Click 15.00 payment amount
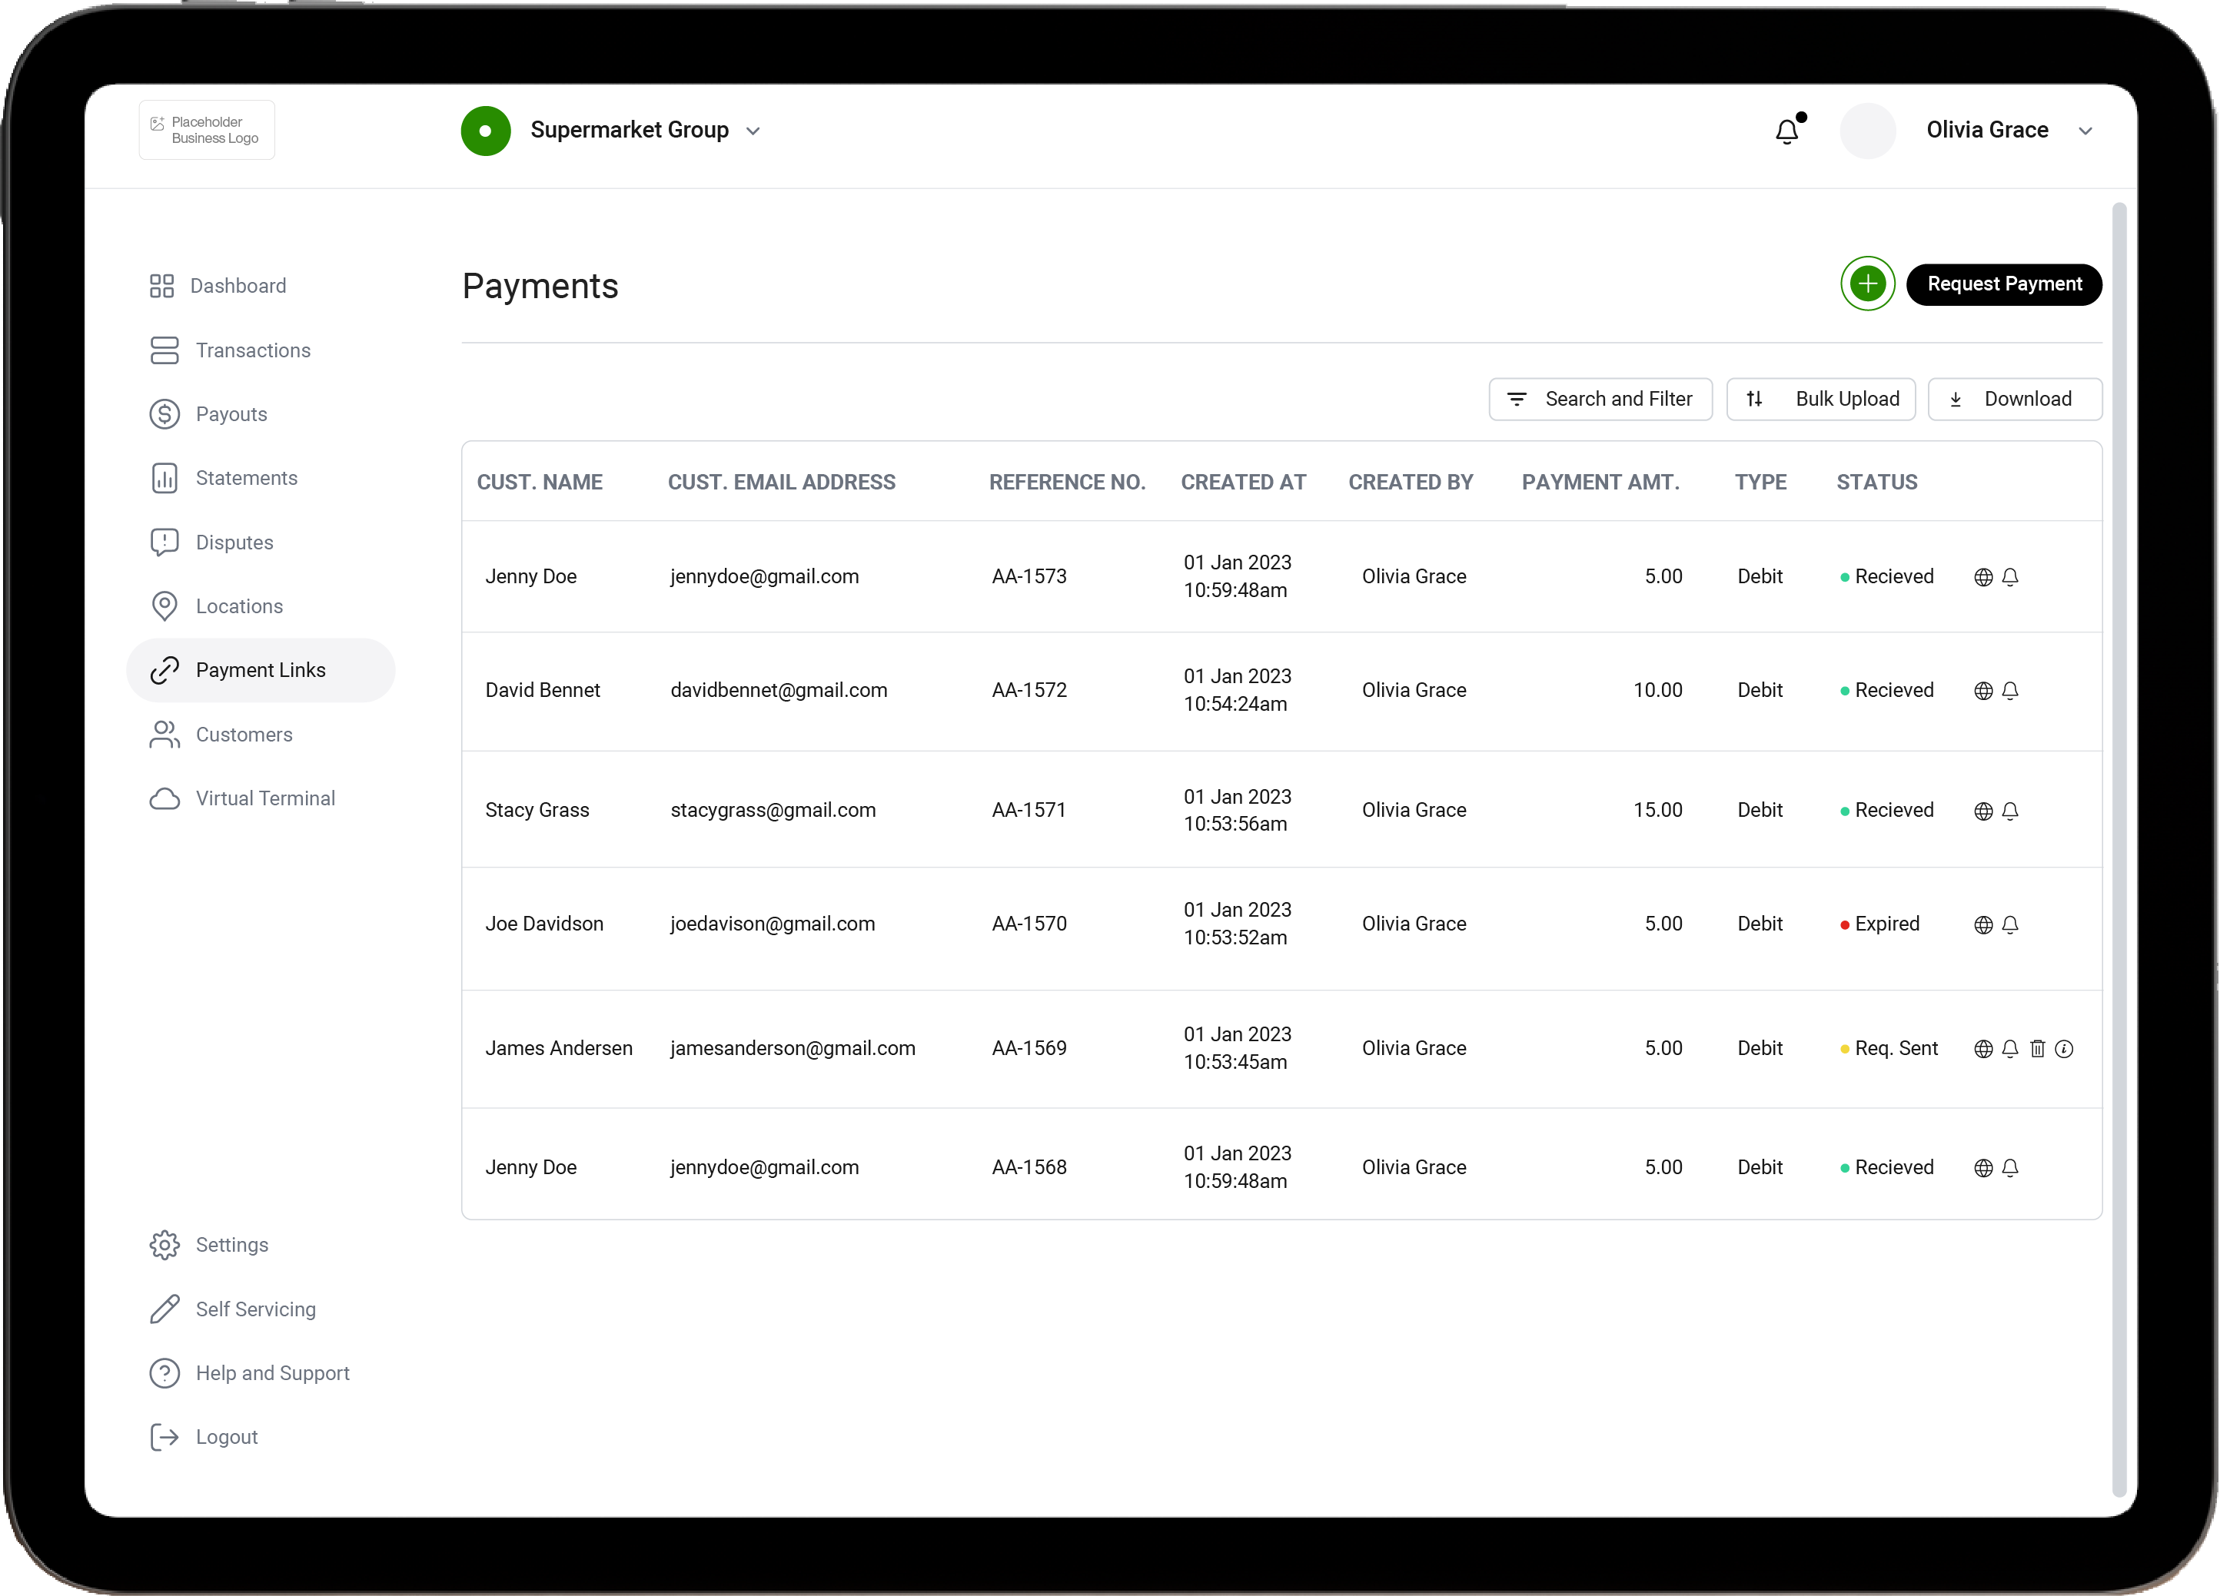Screen dimensions: 2220x1596 [1657, 811]
